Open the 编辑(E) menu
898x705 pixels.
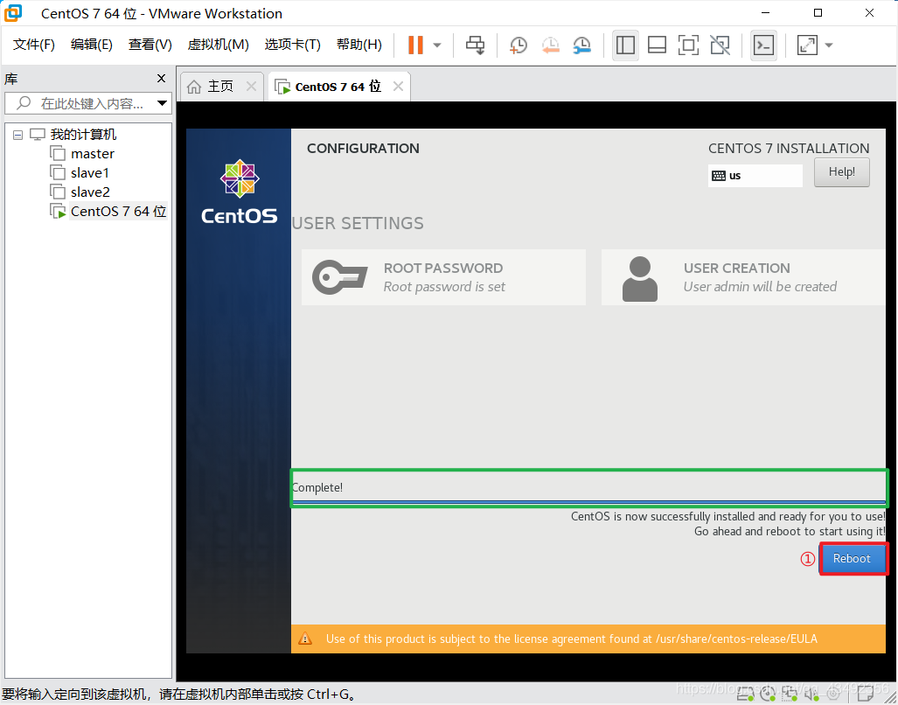click(92, 45)
